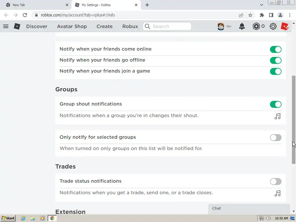Choose sound for group shout notifications
The image size is (296, 222).
(x=277, y=116)
